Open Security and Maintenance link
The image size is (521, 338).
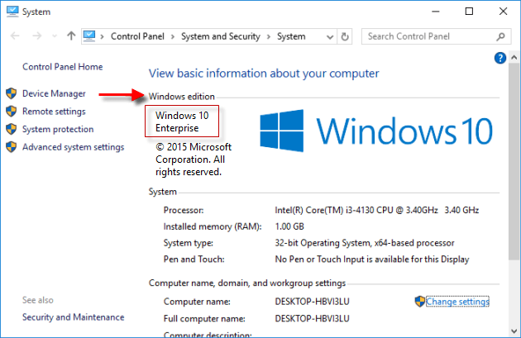[73, 317]
